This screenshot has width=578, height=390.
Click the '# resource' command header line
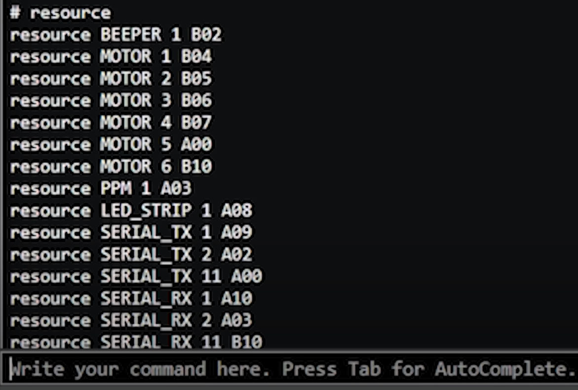[60, 12]
